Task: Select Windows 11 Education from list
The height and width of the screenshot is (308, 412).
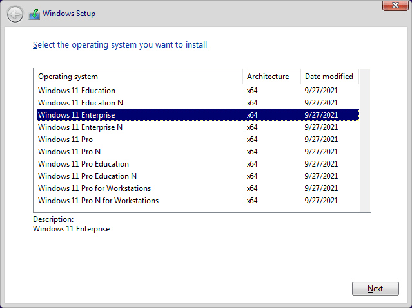Action: coord(197,91)
